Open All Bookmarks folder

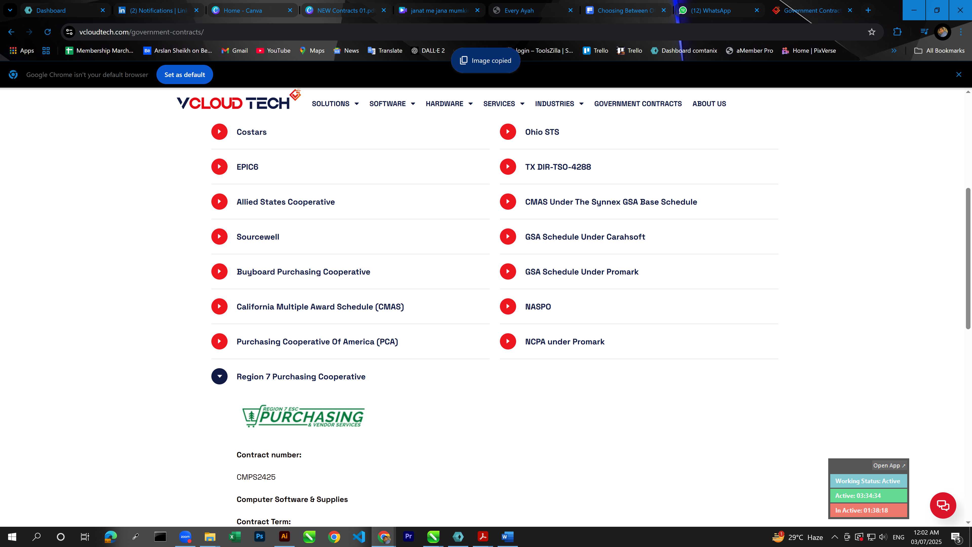pyautogui.click(x=939, y=51)
